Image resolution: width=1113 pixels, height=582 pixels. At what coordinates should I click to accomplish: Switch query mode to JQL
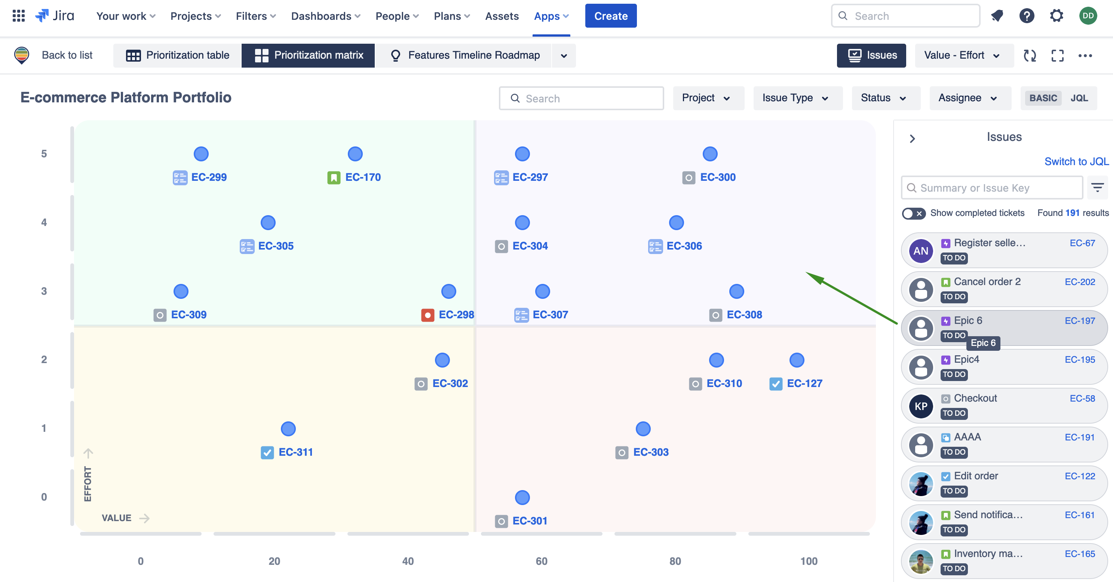[1079, 98]
